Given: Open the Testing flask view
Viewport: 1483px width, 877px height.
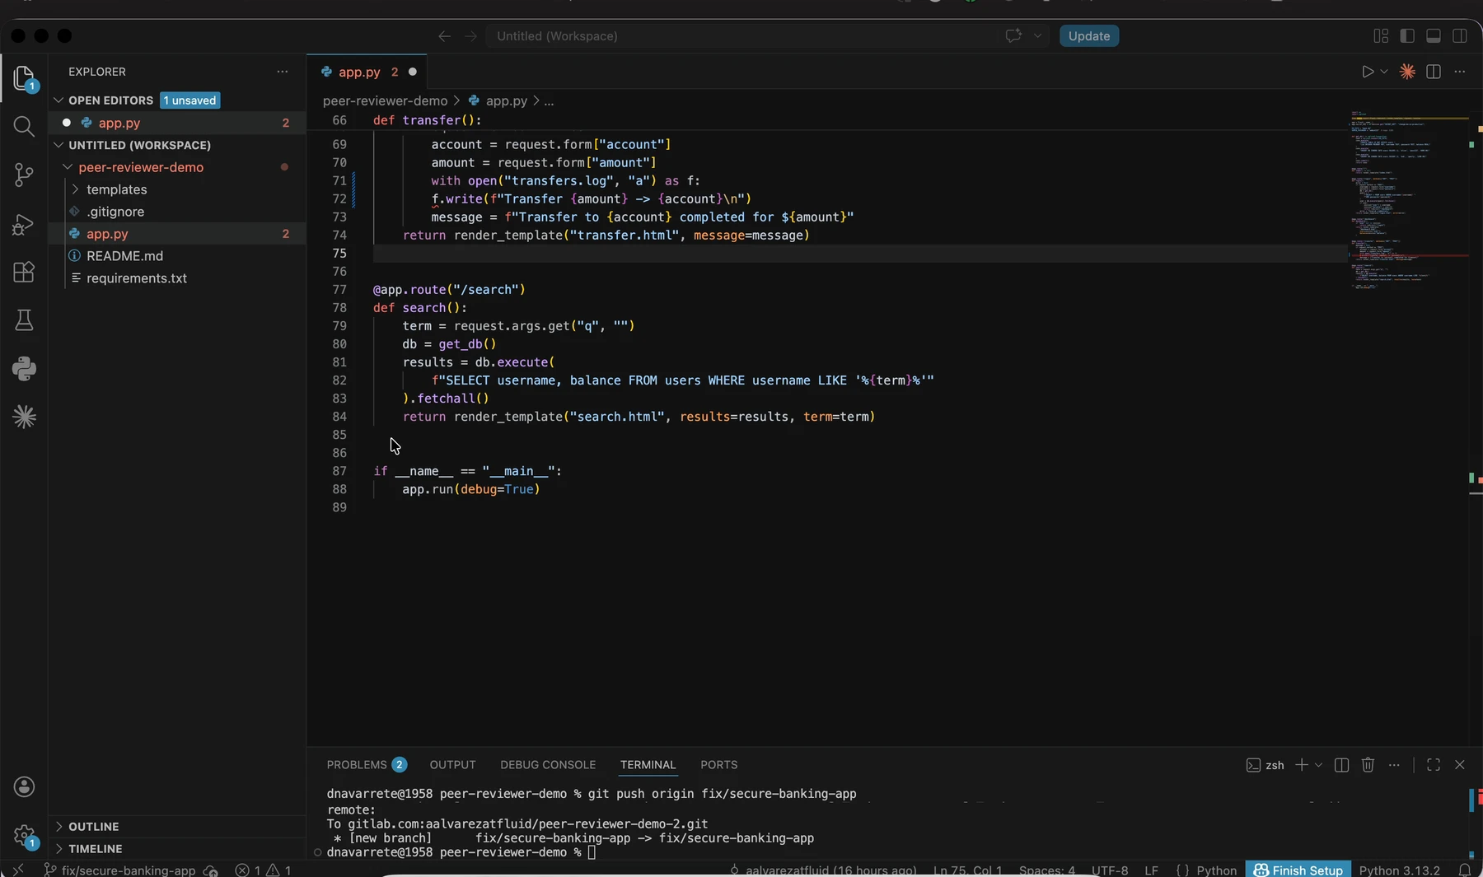Looking at the screenshot, I should [24, 320].
